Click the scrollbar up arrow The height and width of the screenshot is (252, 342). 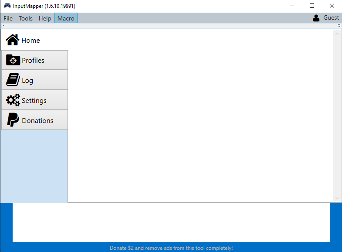click(337, 34)
